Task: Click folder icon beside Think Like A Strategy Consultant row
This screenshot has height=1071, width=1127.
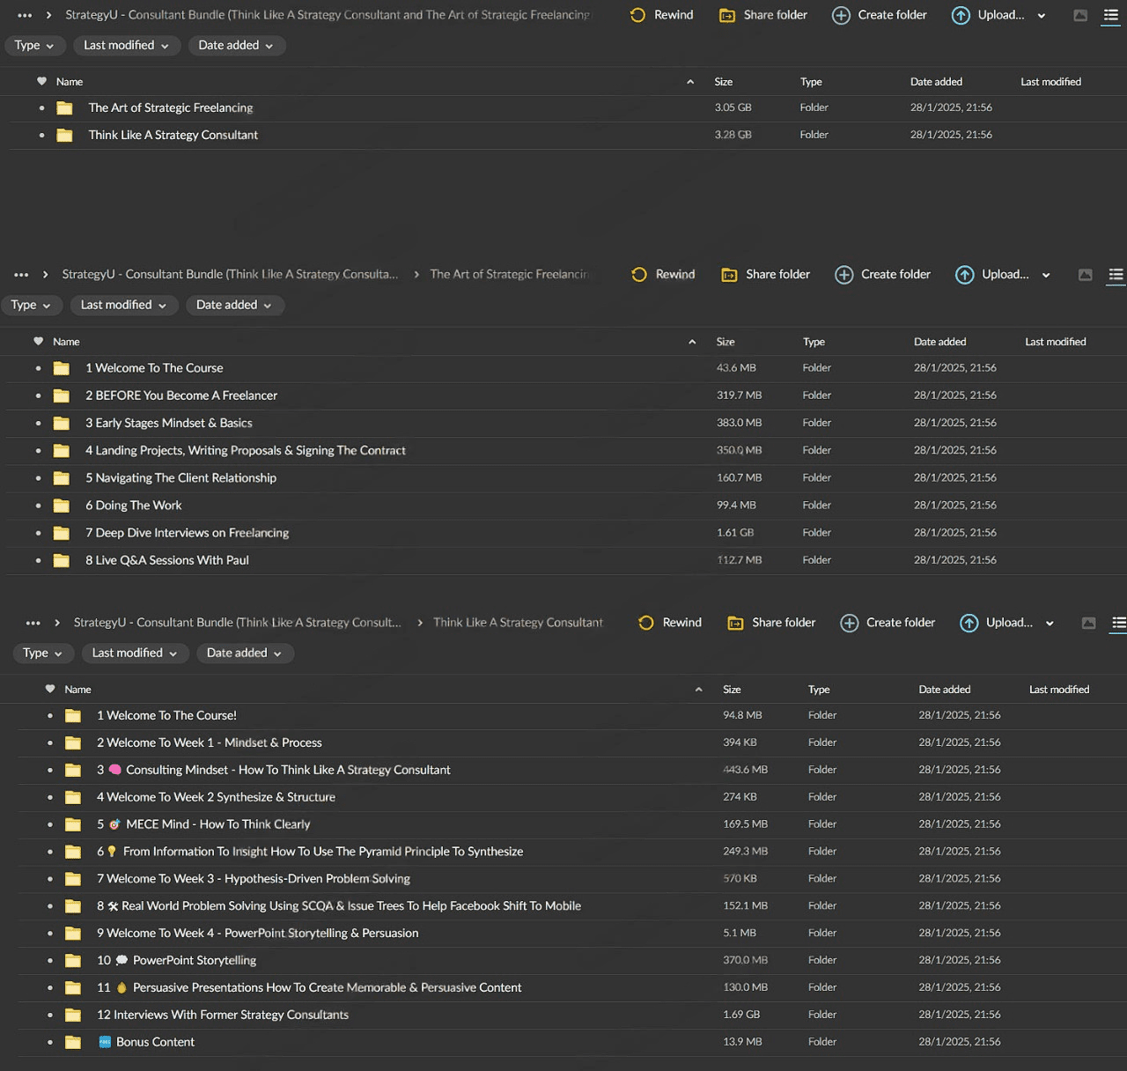Action: [x=64, y=136]
